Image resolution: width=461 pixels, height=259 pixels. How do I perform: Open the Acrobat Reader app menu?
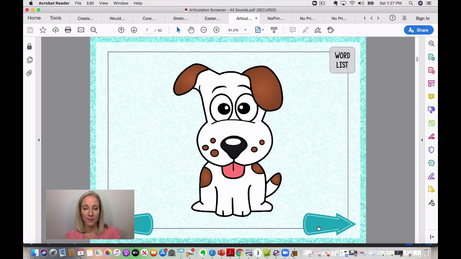(54, 3)
